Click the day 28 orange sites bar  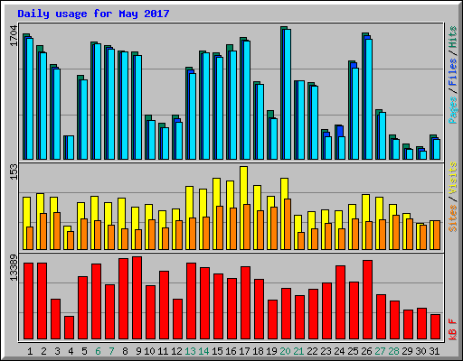pos(396,232)
